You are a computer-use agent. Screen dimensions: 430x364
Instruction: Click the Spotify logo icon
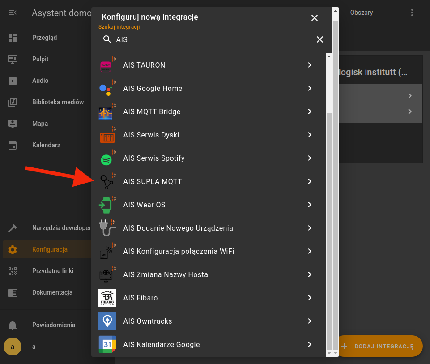click(x=106, y=160)
